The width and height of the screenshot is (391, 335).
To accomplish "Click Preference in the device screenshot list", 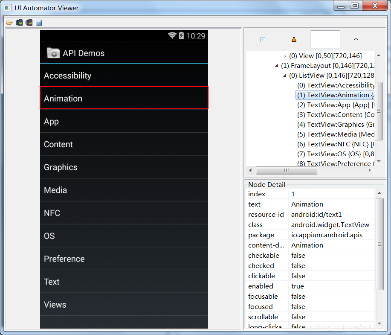I will [124, 259].
